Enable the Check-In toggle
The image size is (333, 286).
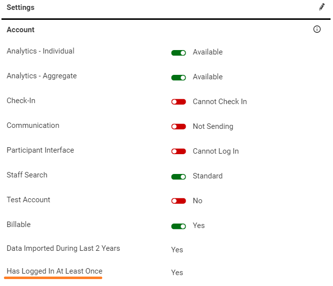click(x=179, y=102)
